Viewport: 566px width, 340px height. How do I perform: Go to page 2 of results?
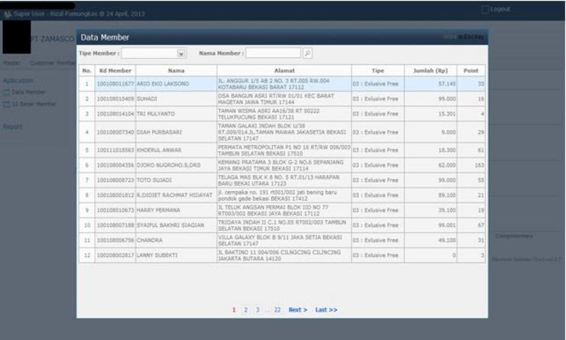245,309
